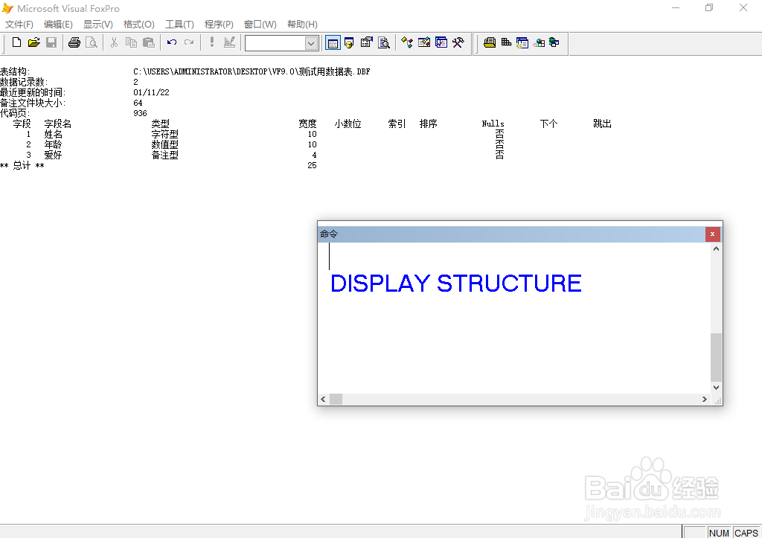Click the code page value 936

(x=140, y=113)
